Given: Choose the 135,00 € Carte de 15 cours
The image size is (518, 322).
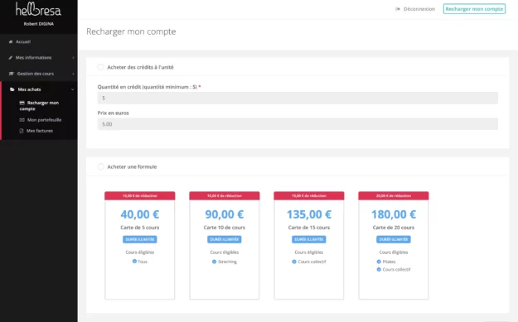Looking at the screenshot, I should pos(309,245).
